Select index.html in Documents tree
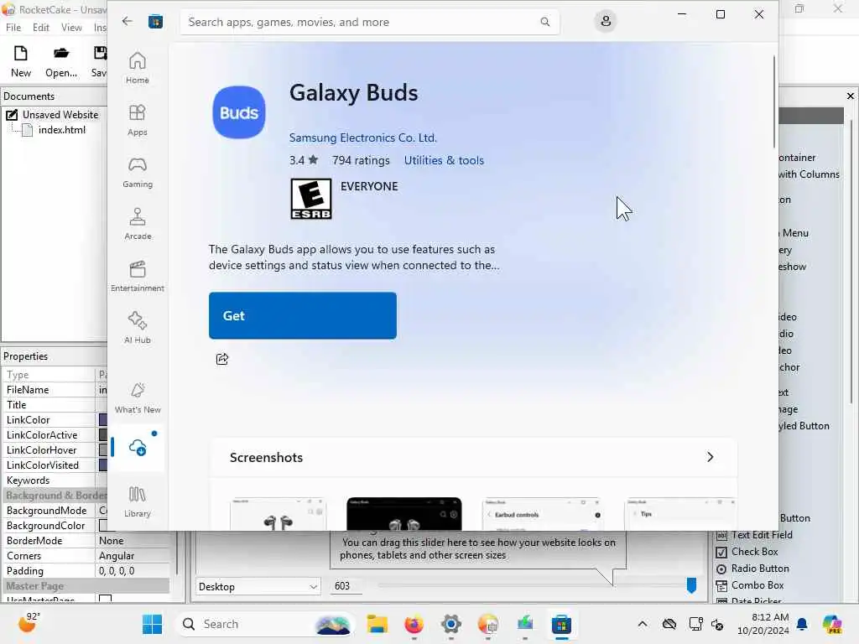The height and width of the screenshot is (644, 859). [62, 130]
